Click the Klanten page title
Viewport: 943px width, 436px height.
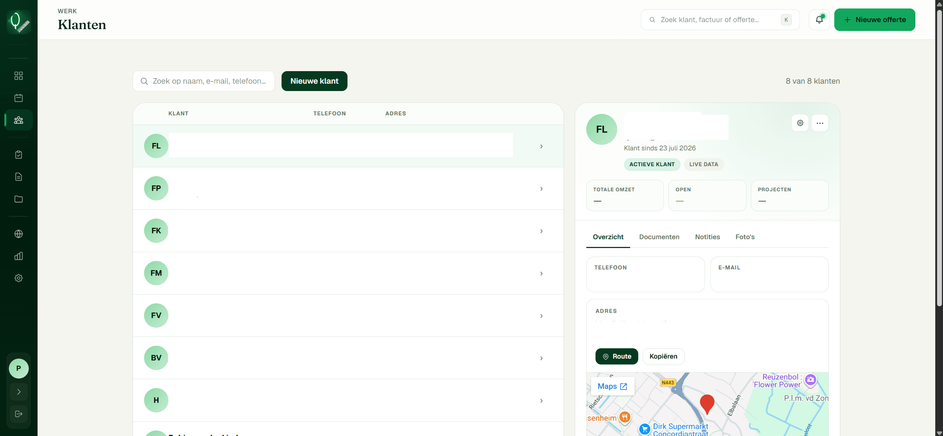point(82,25)
